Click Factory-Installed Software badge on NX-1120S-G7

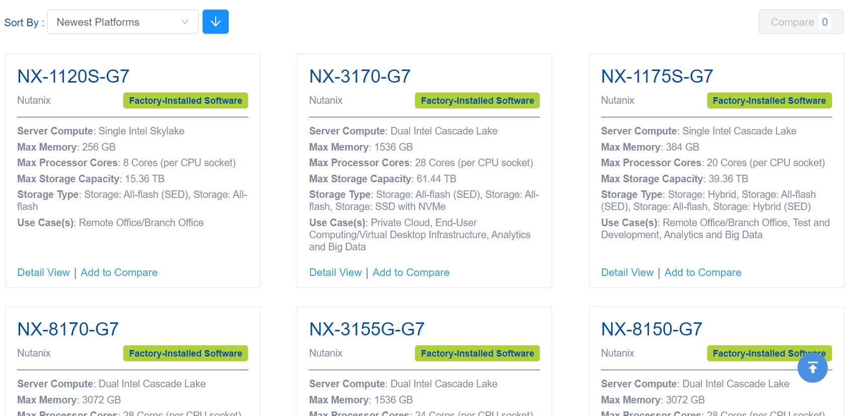tap(185, 100)
